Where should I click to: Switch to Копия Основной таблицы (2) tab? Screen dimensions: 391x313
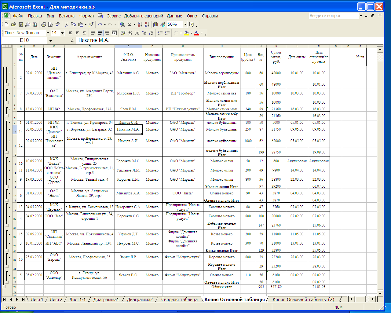(x=303, y=300)
